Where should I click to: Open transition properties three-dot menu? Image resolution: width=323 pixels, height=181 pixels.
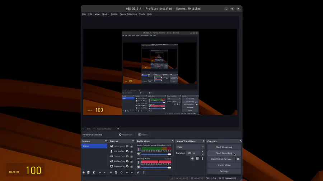tap(202, 158)
